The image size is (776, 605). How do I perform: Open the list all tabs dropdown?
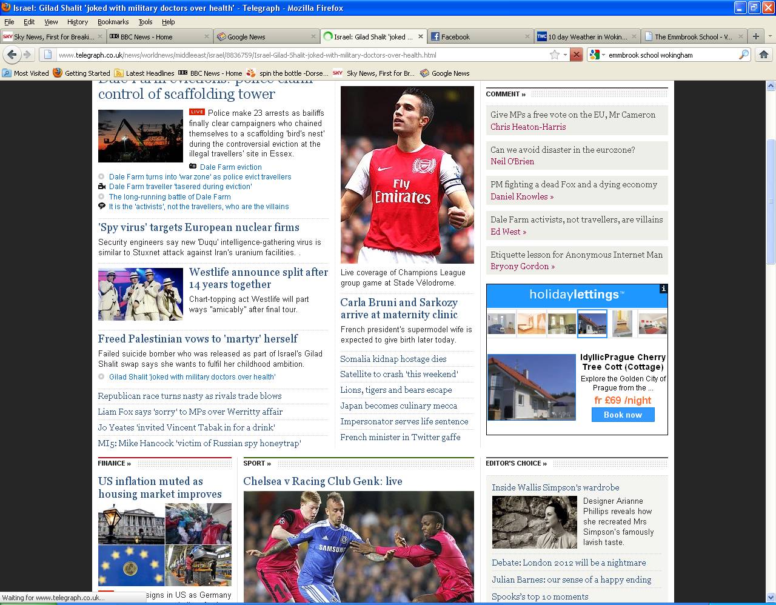click(770, 36)
